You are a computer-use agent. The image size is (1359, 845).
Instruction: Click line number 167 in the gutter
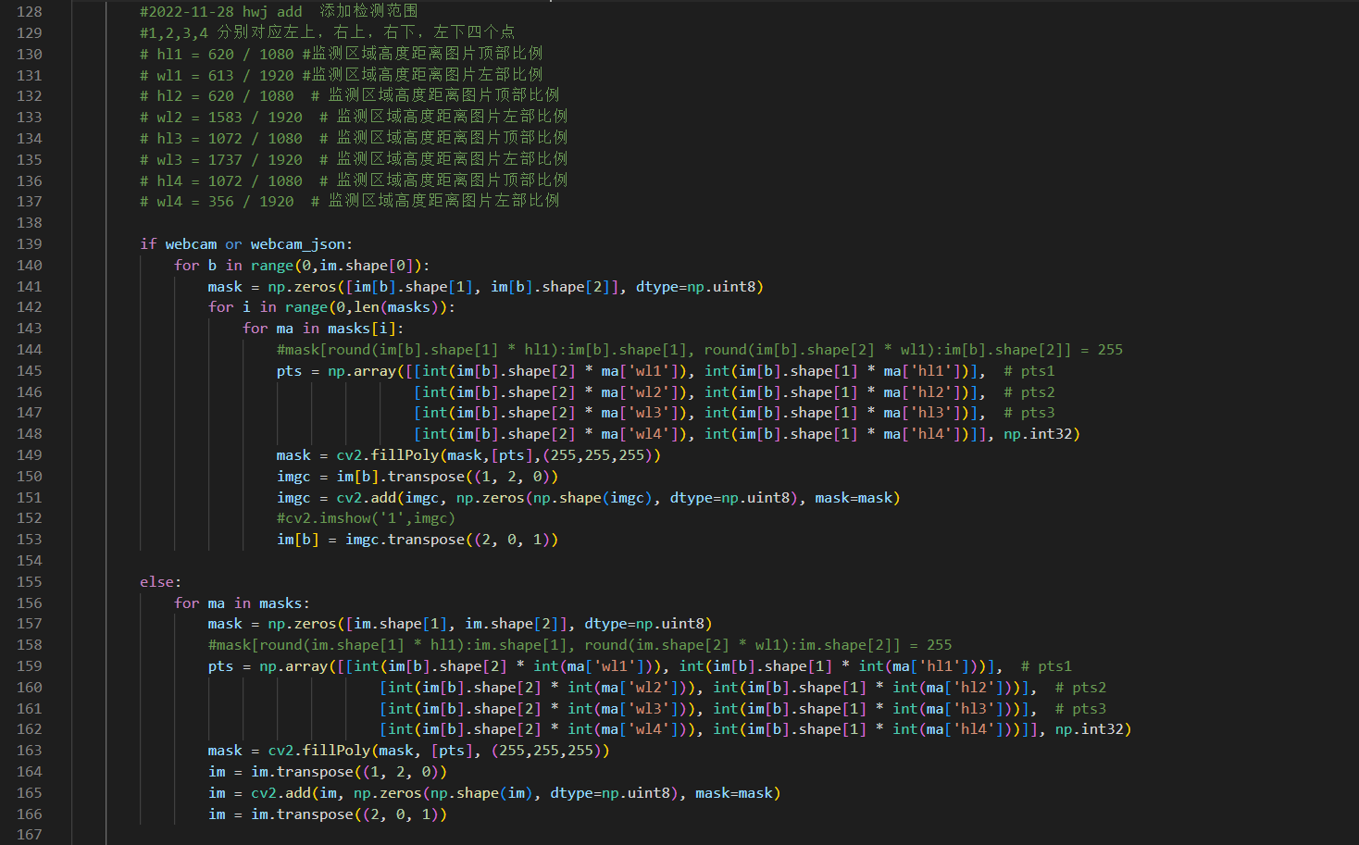pos(30,835)
